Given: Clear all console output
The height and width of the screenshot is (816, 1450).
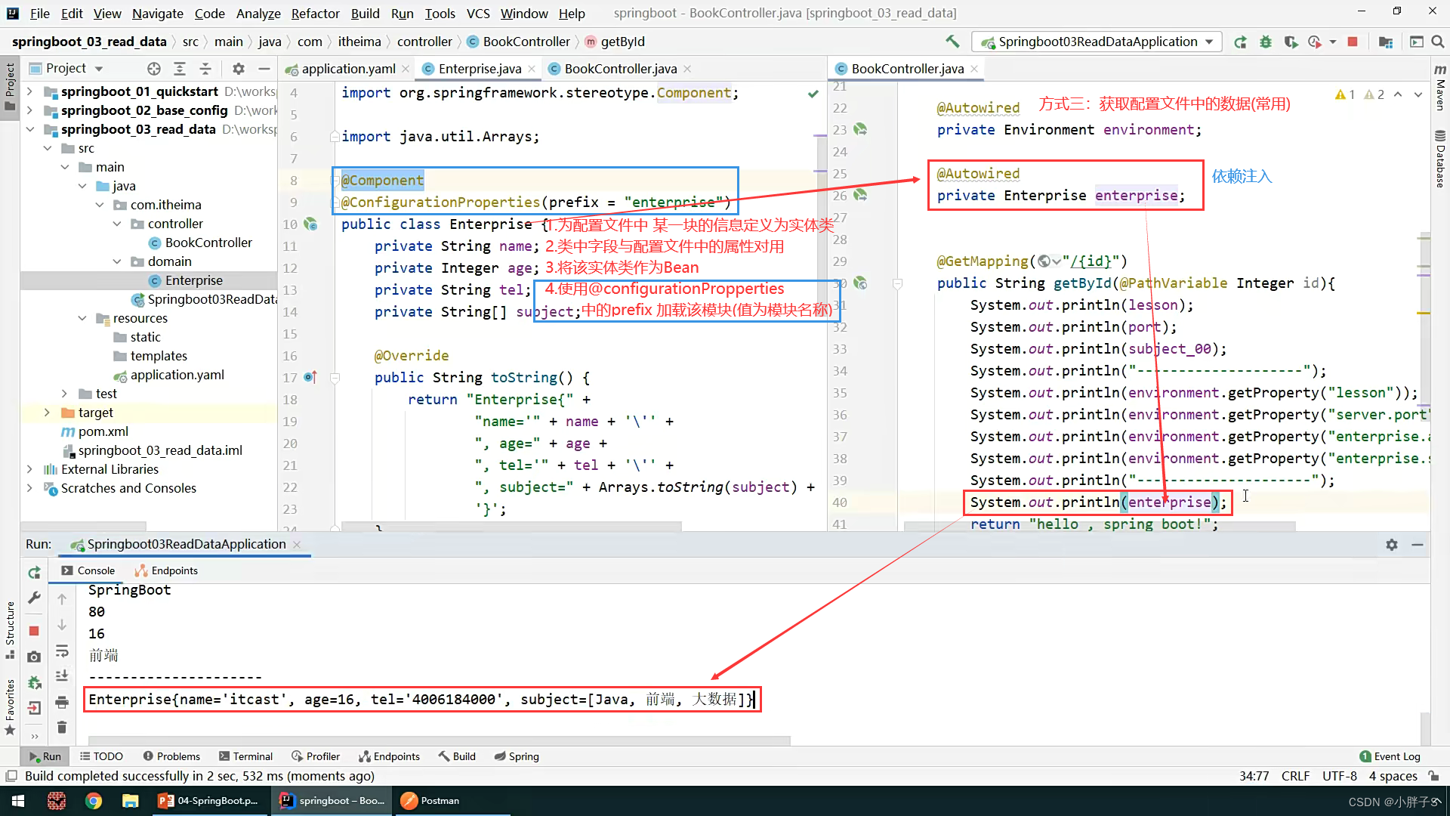Looking at the screenshot, I should tap(63, 728).
